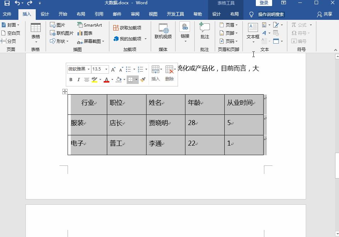
Task: Toggle italic on the mini toolbar
Action: tap(78, 79)
